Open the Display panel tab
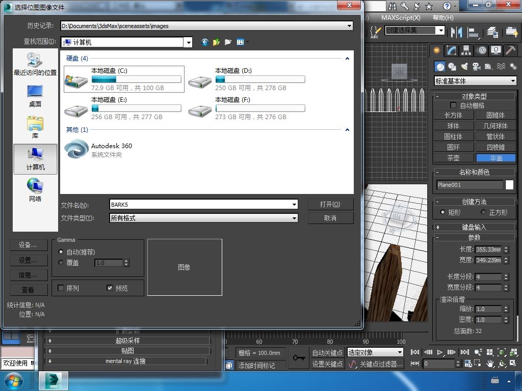 coord(496,50)
